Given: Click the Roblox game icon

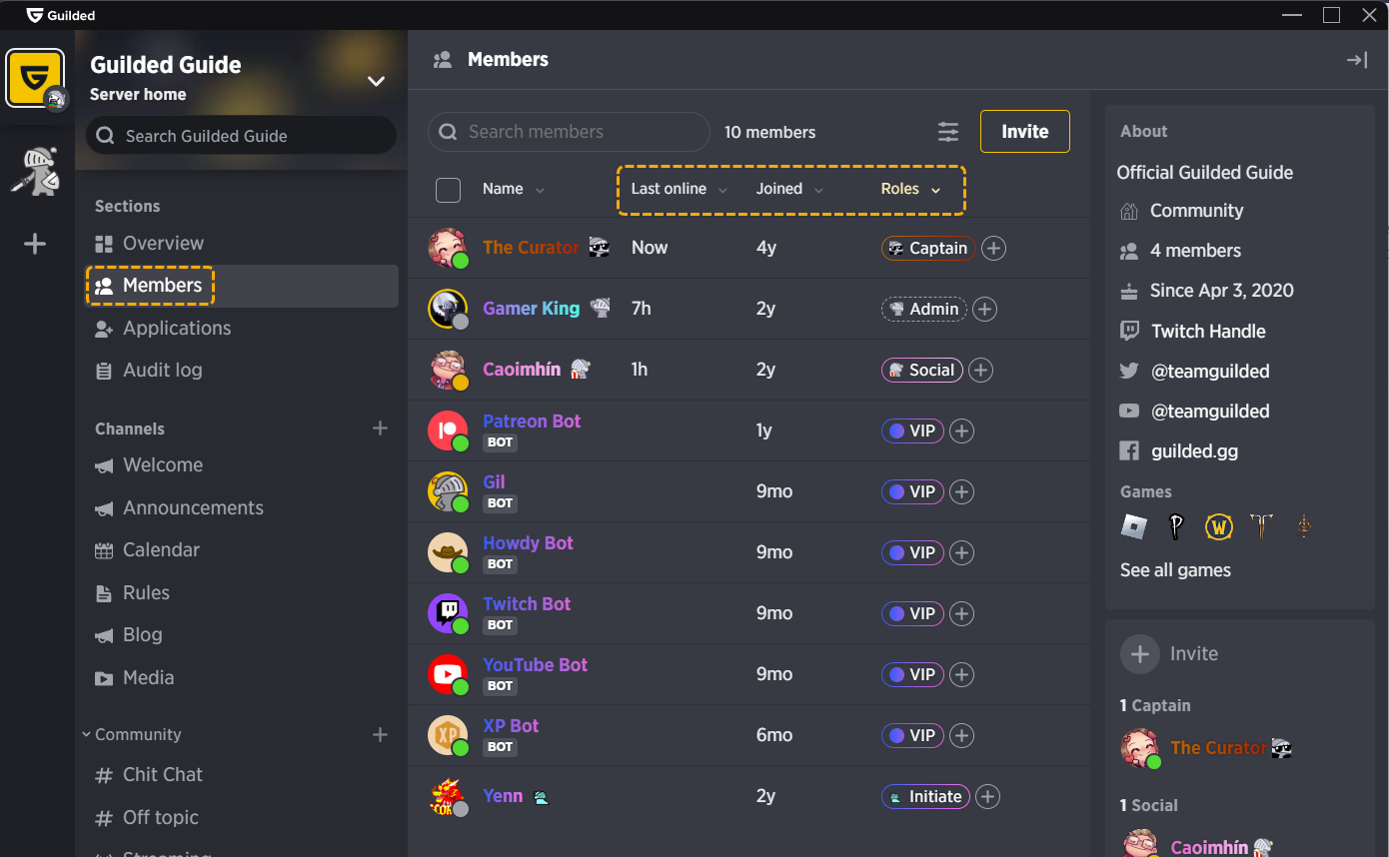Looking at the screenshot, I should pyautogui.click(x=1134, y=526).
